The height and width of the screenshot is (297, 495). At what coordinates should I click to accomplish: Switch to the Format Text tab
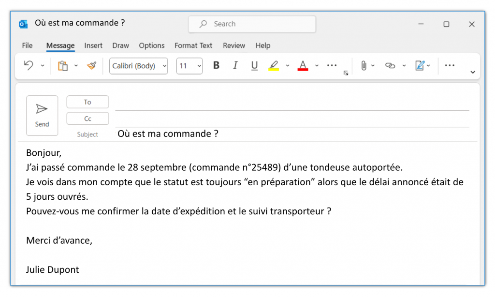pyautogui.click(x=193, y=45)
